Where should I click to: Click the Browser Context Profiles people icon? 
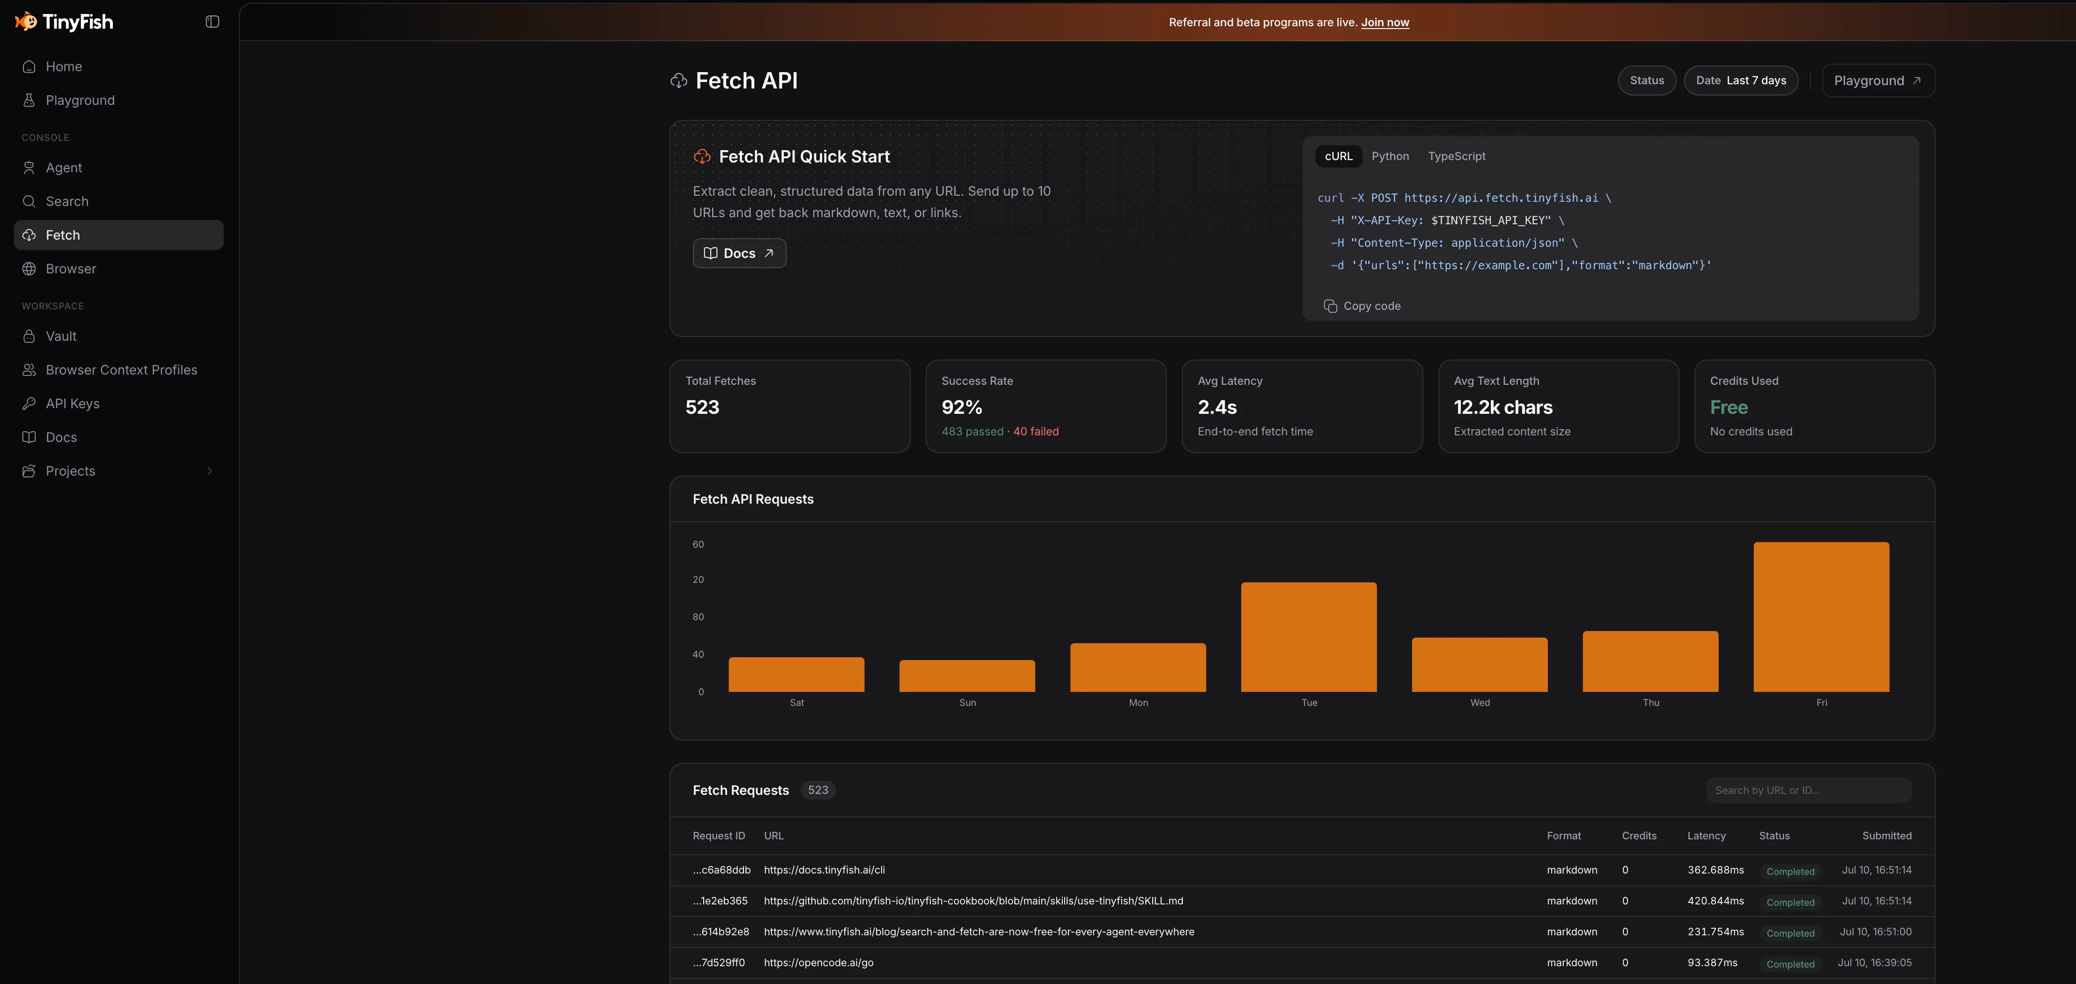pos(29,370)
